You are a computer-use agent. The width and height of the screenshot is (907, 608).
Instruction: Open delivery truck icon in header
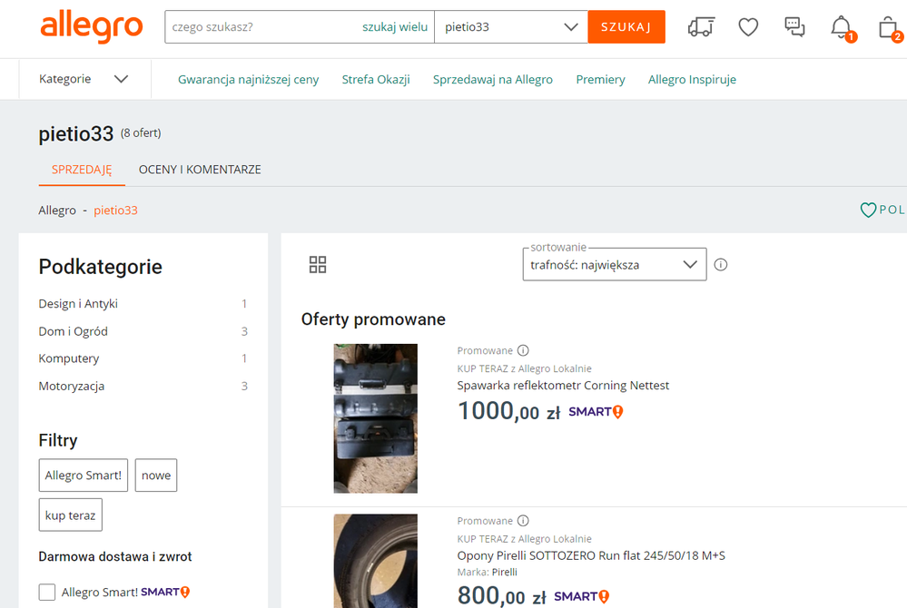click(701, 26)
